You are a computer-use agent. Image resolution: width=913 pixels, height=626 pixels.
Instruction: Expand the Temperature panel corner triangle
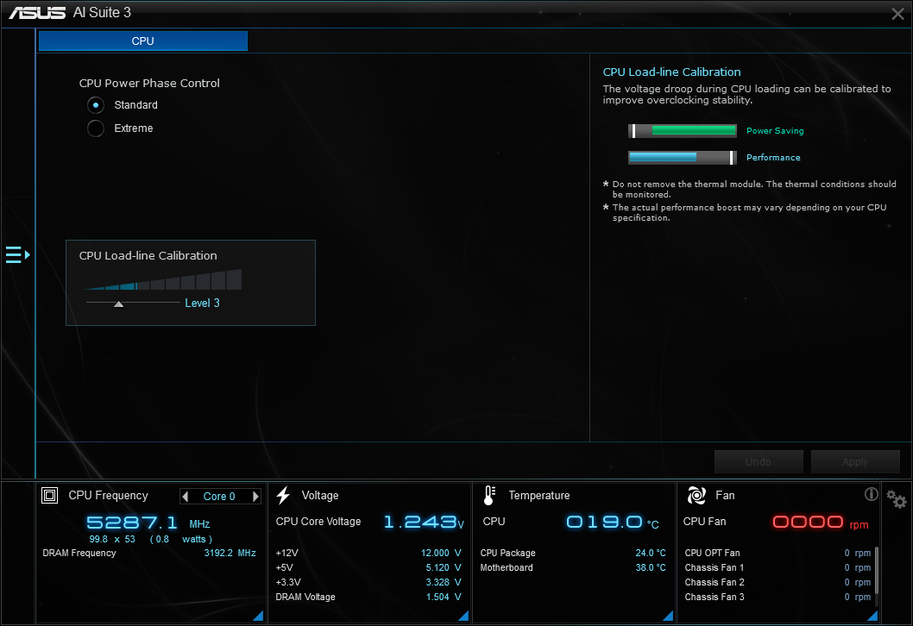668,616
